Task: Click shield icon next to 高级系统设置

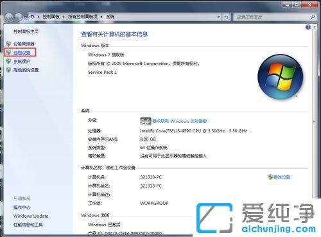Action: click(8, 70)
